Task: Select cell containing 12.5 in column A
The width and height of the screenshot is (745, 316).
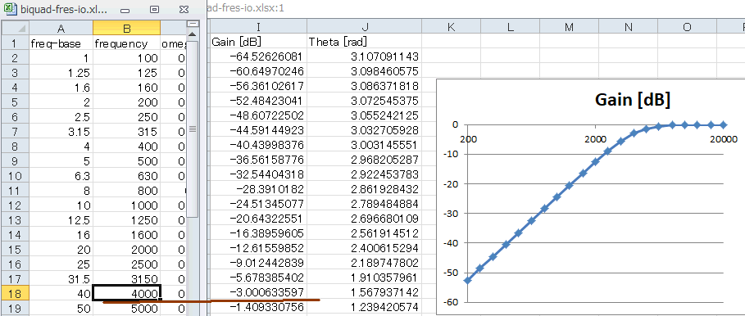Action: coord(61,220)
